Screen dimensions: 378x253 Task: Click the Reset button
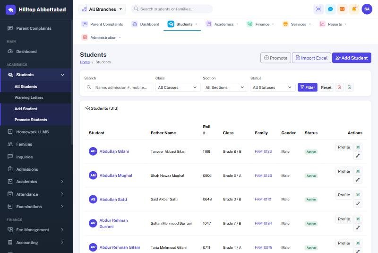pyautogui.click(x=326, y=87)
